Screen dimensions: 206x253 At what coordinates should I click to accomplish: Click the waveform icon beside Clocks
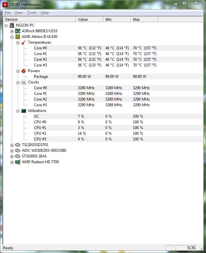coord(24,82)
